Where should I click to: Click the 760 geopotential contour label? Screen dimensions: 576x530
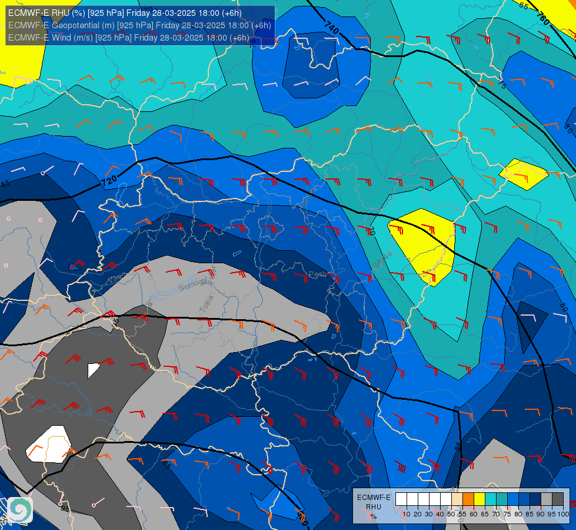[x=543, y=19]
